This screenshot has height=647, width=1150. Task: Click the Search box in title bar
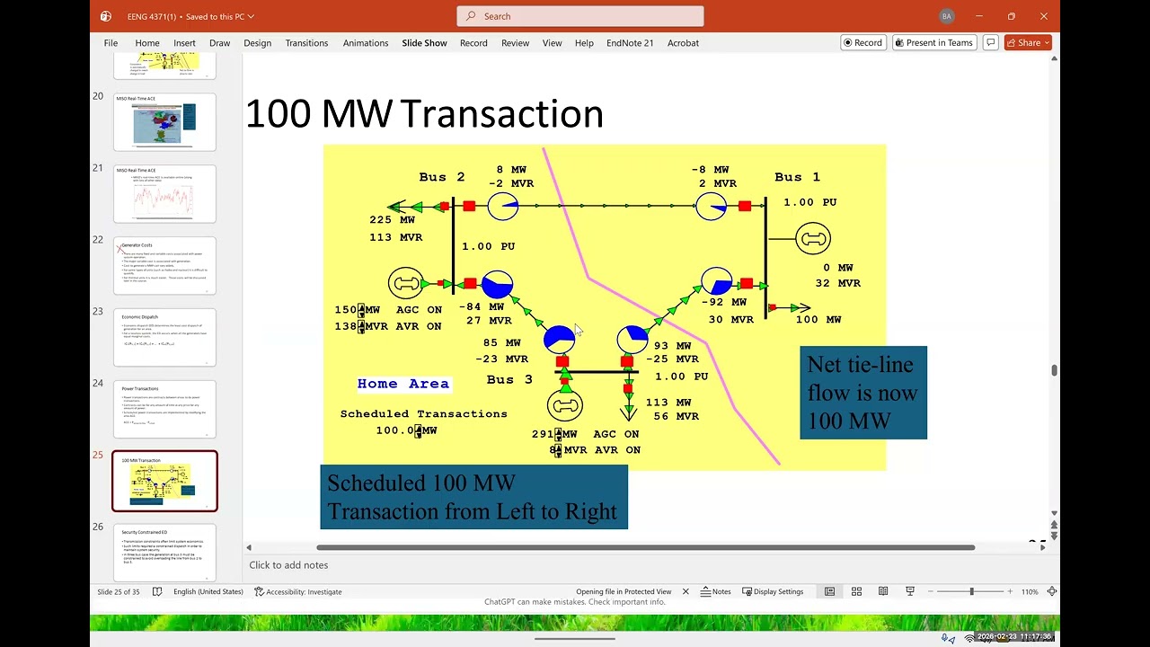pos(580,16)
